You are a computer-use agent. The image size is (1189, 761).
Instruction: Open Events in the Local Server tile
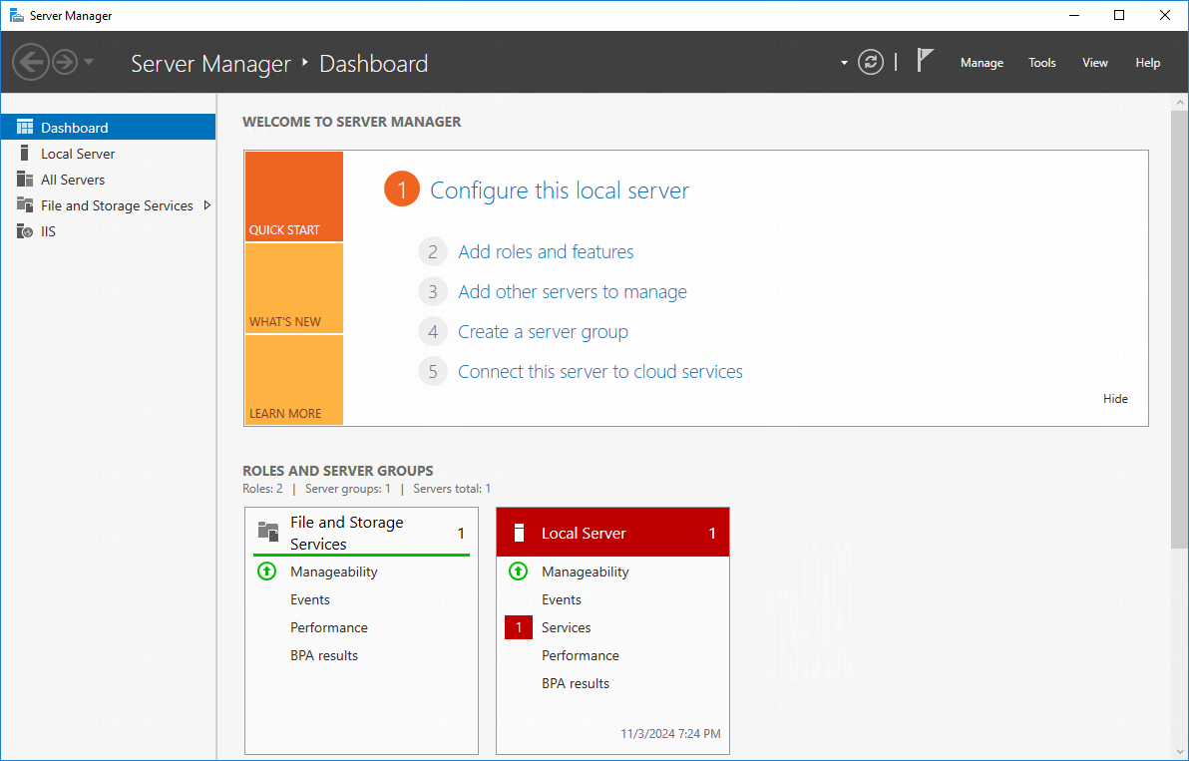pos(562,599)
